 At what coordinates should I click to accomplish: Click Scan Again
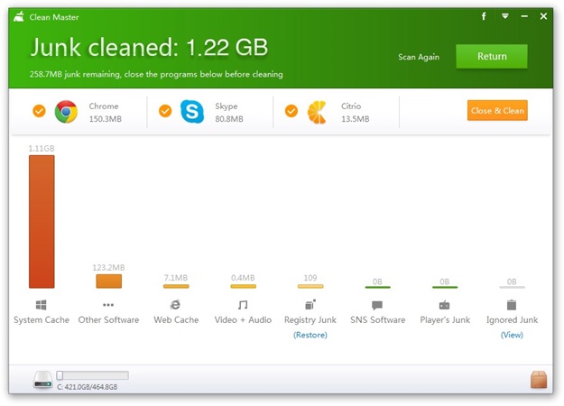click(x=419, y=57)
